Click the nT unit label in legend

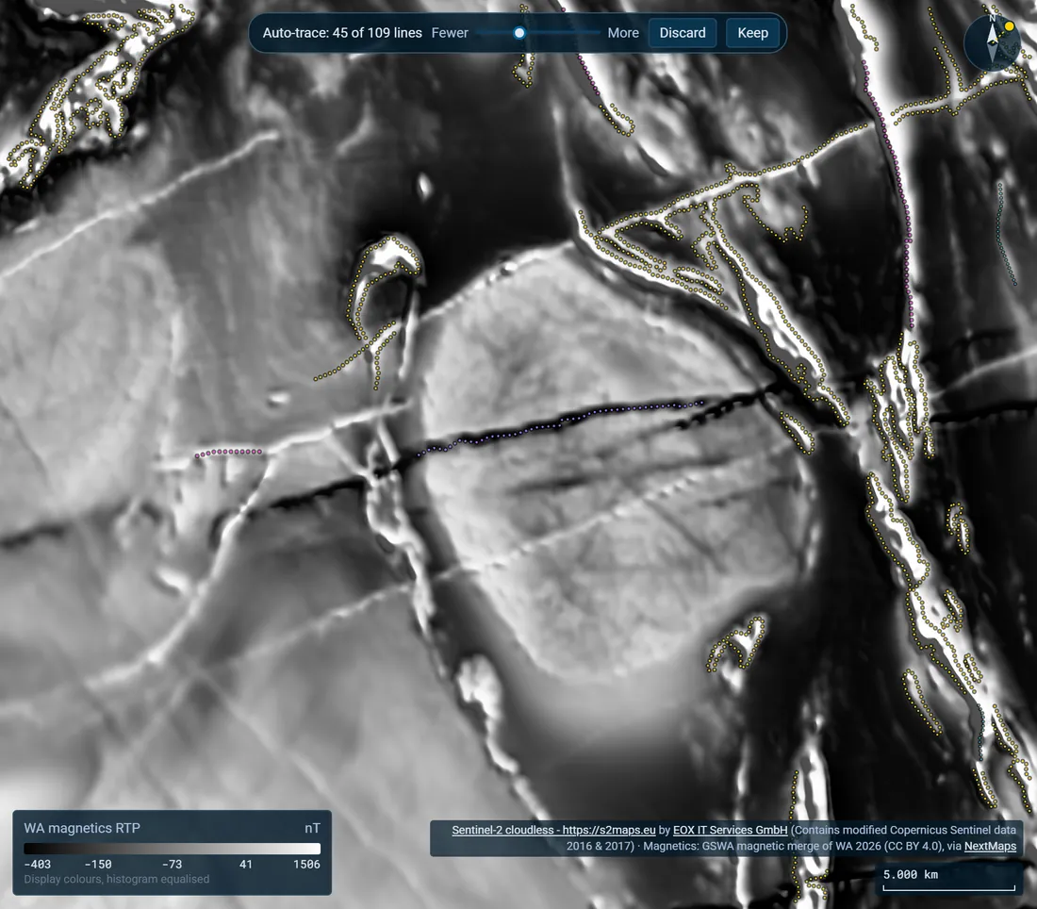point(312,828)
